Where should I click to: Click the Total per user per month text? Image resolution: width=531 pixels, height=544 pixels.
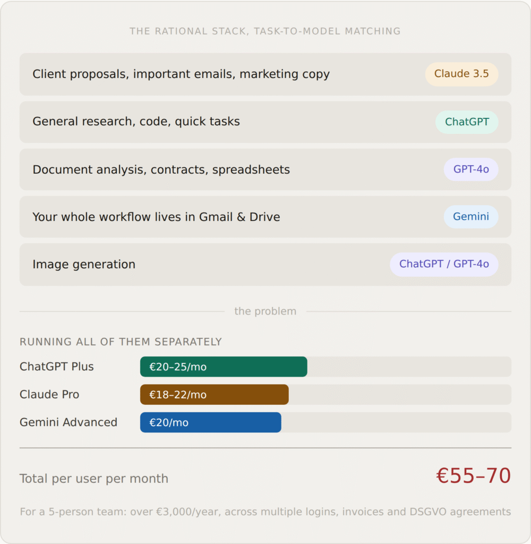tap(94, 479)
